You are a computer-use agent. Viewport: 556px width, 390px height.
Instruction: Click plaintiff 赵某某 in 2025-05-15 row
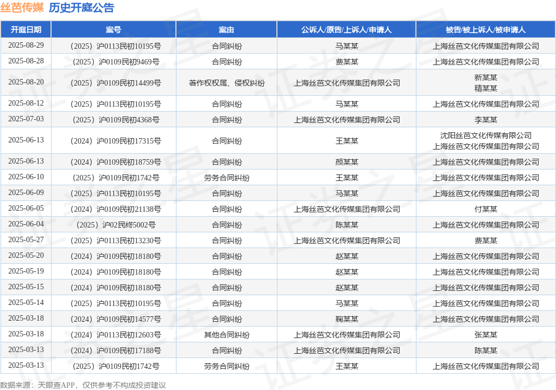click(x=347, y=288)
